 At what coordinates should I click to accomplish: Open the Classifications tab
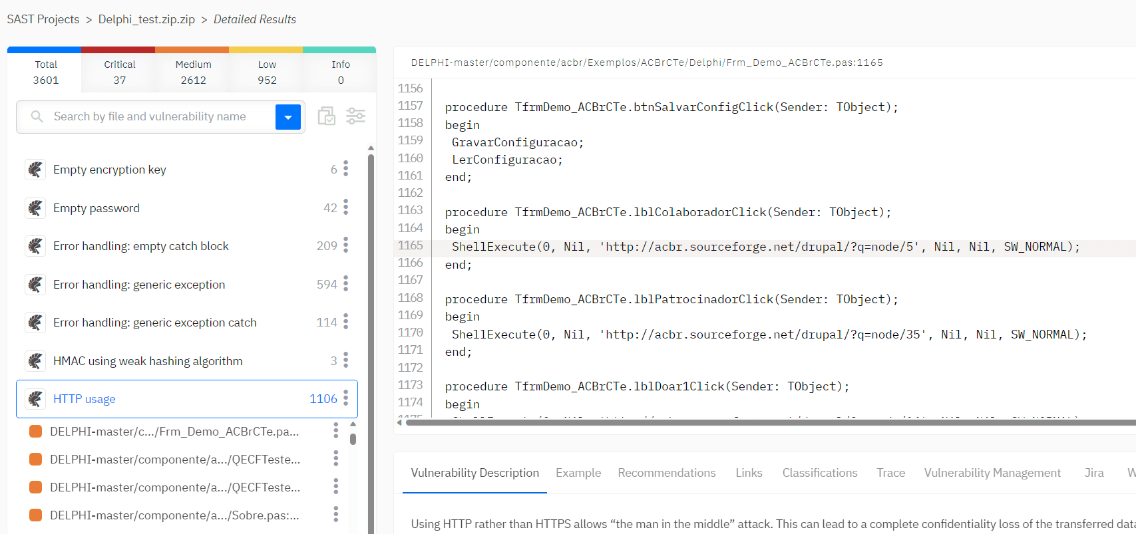pos(819,473)
